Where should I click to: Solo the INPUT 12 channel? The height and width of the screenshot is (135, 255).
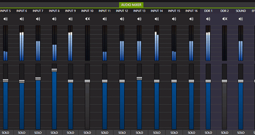122,132
